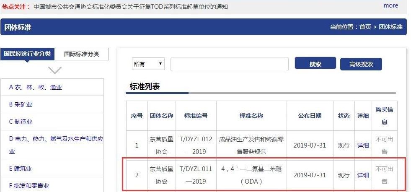
Task: Open 详细 link for T/DYZL 012—2019
Action: pyautogui.click(x=363, y=145)
